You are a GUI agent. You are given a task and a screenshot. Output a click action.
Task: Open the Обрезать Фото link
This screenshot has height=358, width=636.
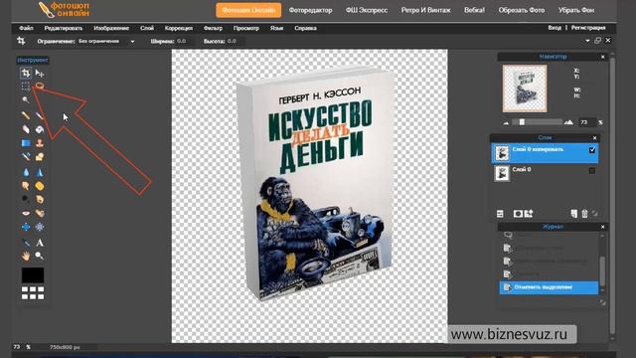click(522, 10)
